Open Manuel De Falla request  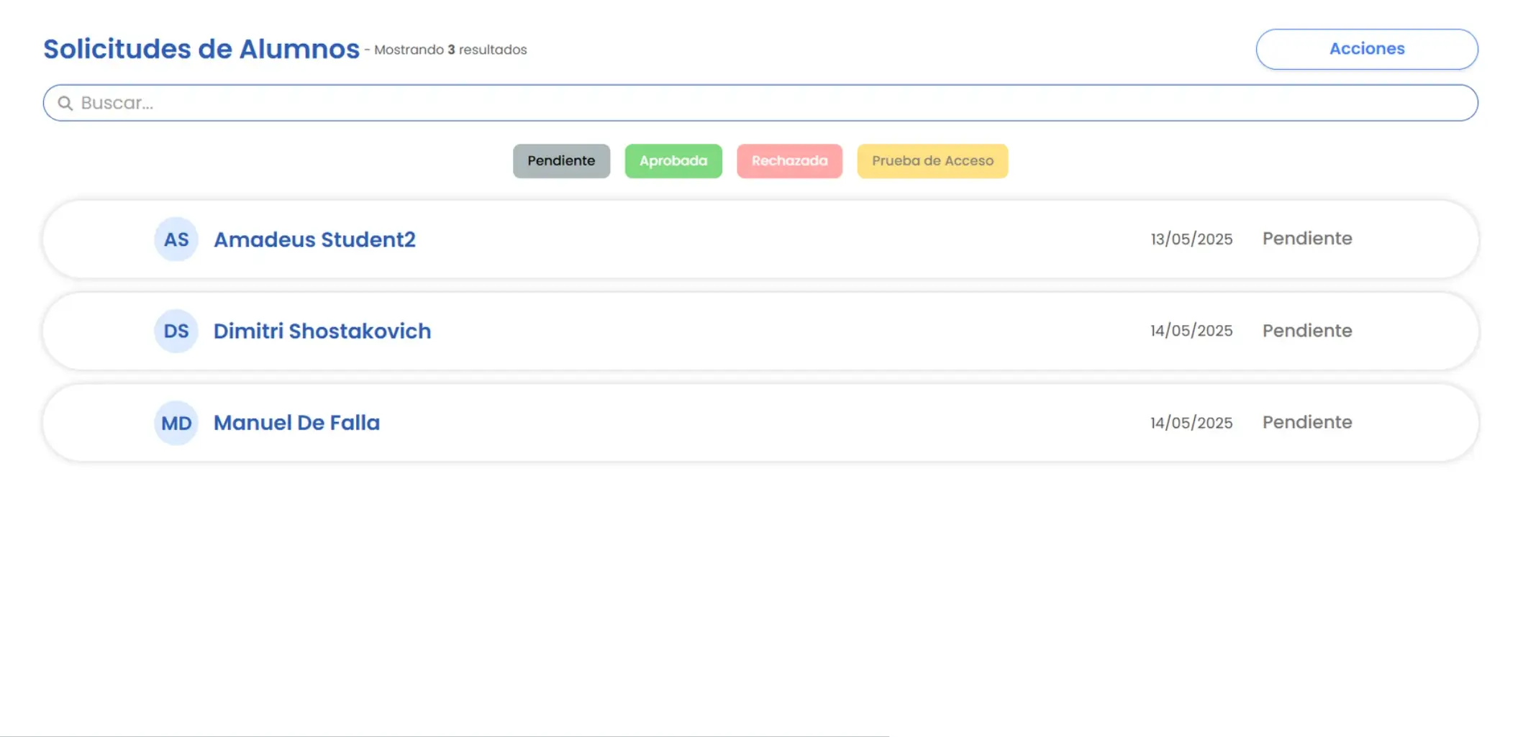coord(296,423)
